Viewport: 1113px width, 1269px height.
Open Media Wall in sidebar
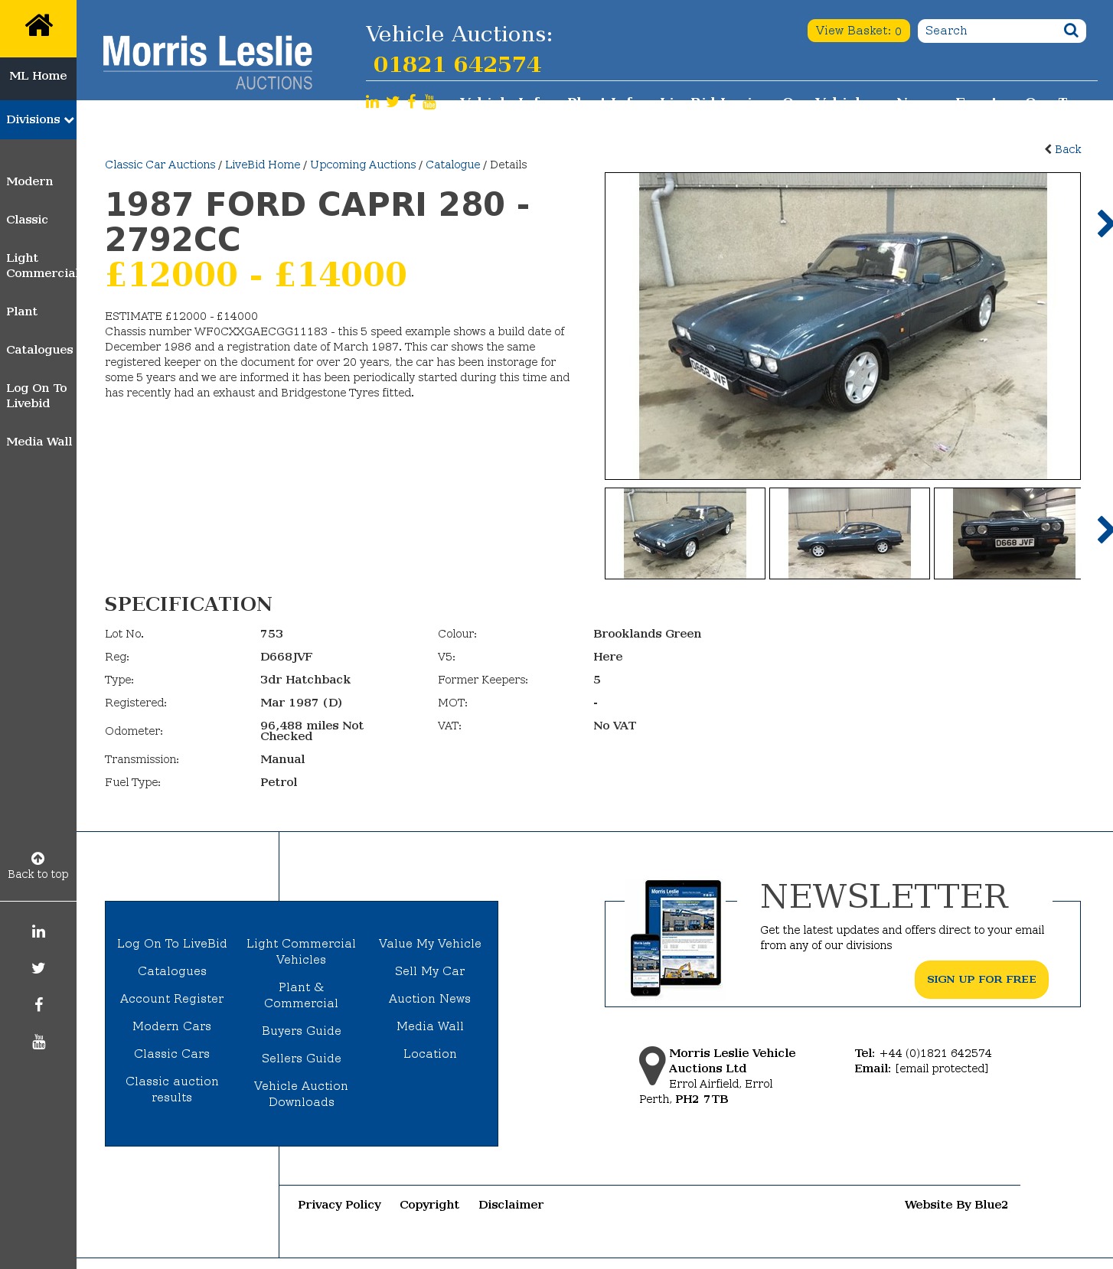pos(39,442)
